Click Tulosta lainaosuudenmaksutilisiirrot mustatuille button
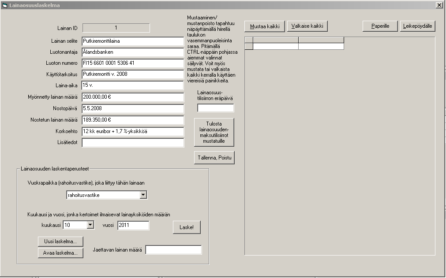 coord(214,132)
